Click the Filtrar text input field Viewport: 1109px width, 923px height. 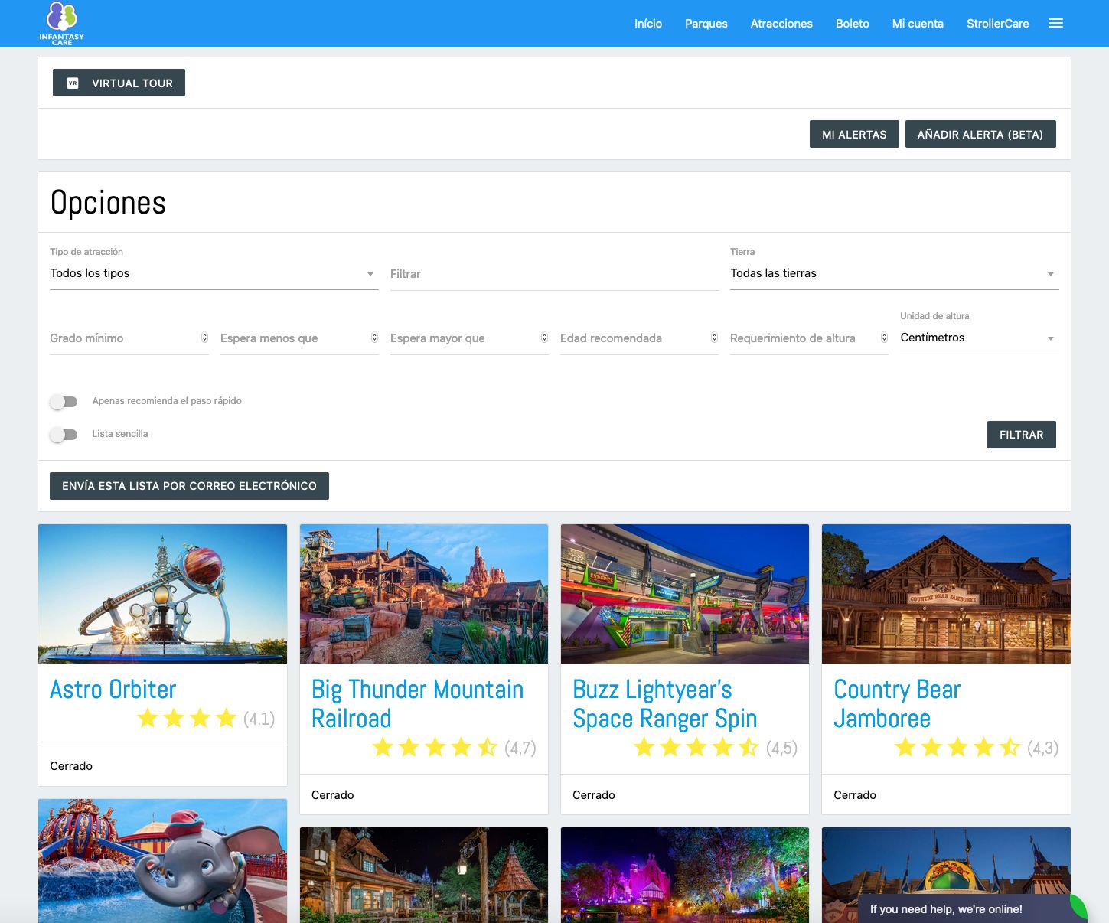pyautogui.click(x=553, y=274)
